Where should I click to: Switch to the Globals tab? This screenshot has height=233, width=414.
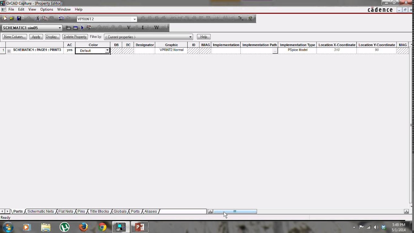click(120, 211)
